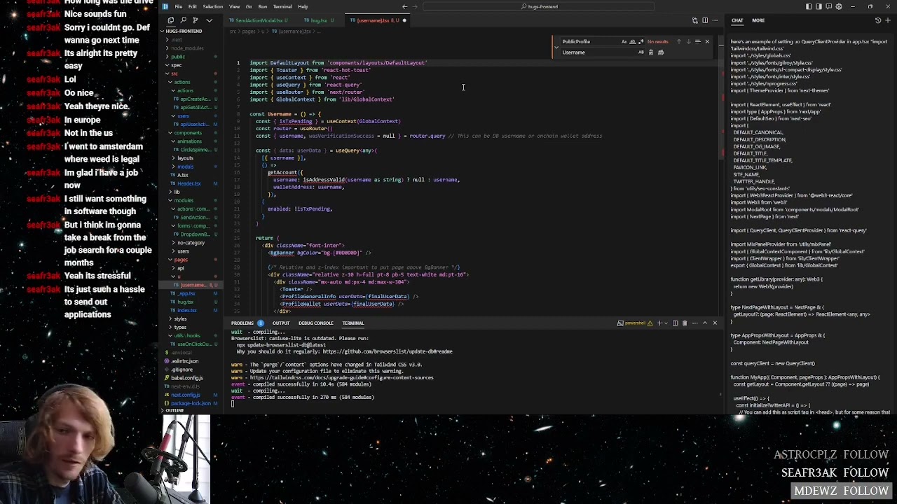Viewport: 897px width, 504px height.
Task: Maximize the terminal panel chevron
Action: click(x=705, y=323)
